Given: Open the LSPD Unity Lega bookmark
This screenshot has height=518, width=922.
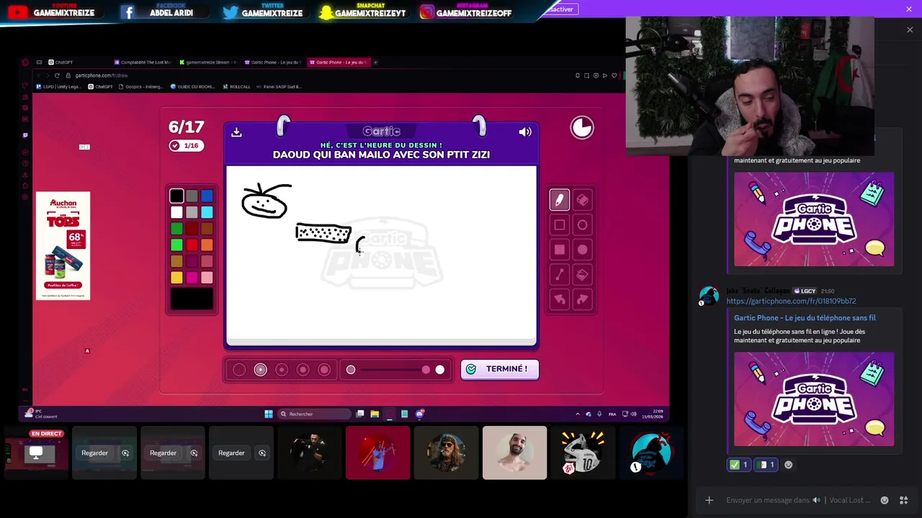Looking at the screenshot, I should point(59,86).
